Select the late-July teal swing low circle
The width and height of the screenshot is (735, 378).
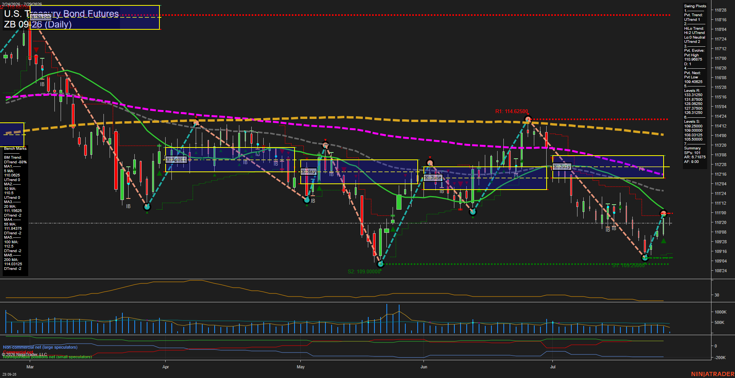(x=645, y=258)
